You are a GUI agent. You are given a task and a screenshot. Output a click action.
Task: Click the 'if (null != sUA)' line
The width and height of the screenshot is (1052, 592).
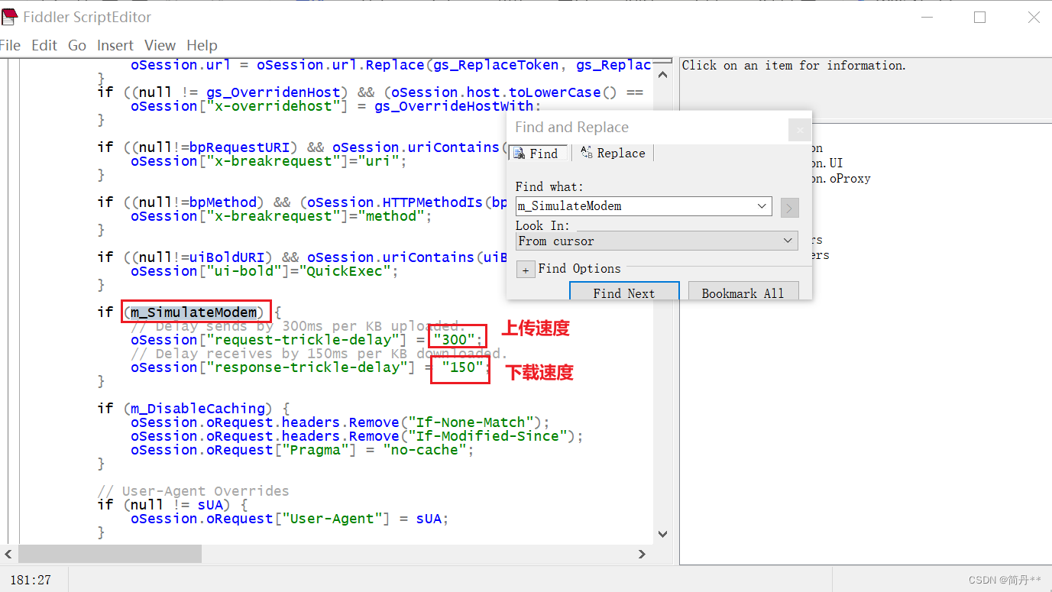[x=173, y=505]
